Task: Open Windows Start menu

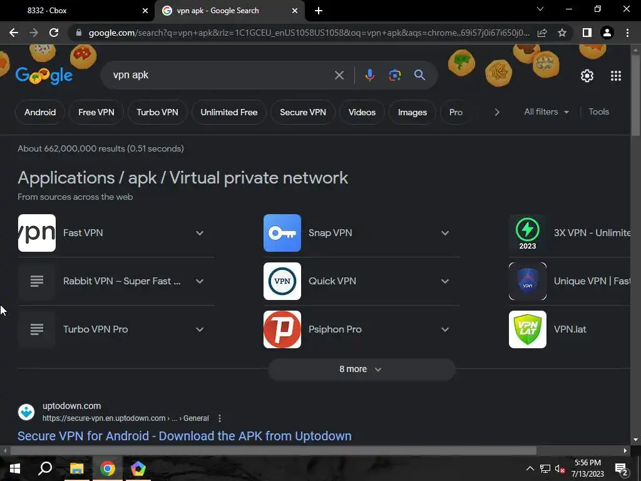Action: point(15,468)
